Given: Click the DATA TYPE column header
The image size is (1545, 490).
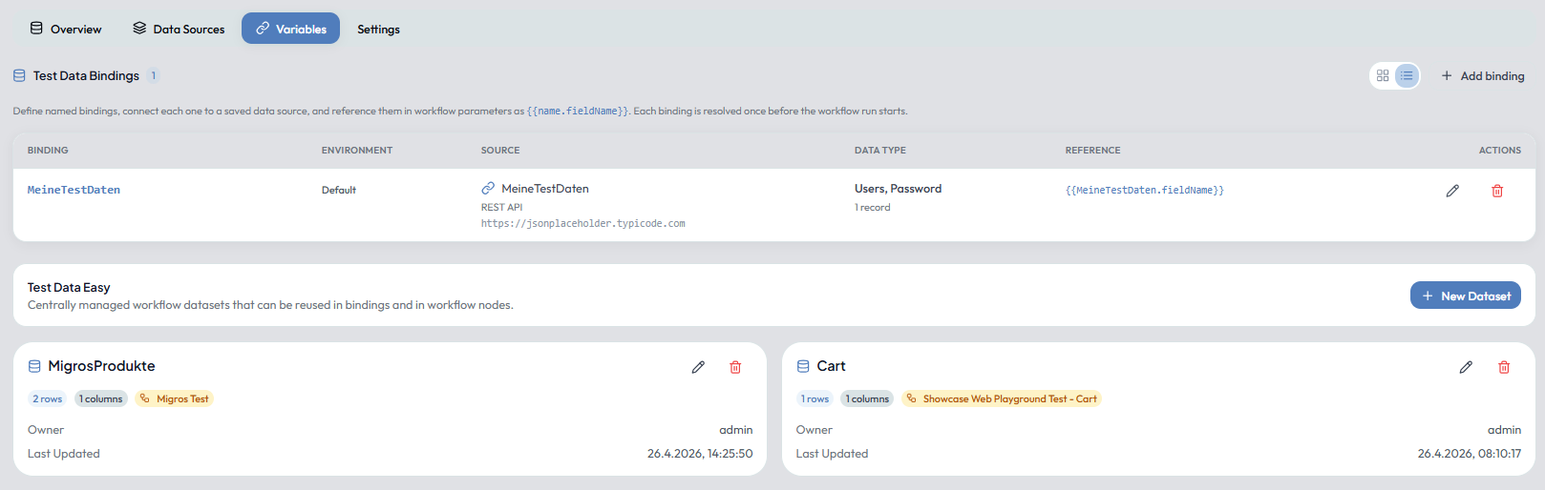Looking at the screenshot, I should click(880, 150).
